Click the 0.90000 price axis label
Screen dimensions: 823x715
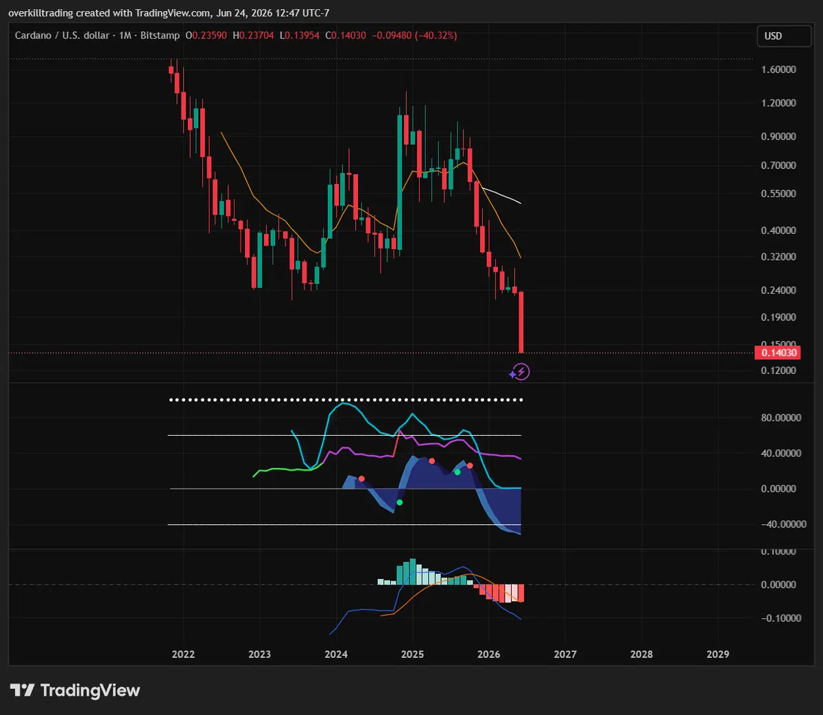[x=778, y=137]
